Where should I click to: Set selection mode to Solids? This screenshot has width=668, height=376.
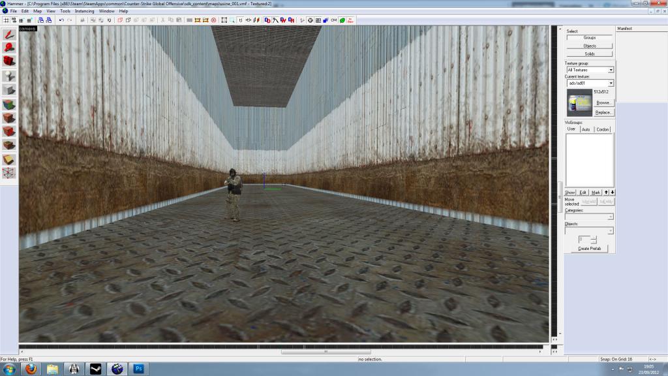pos(590,54)
